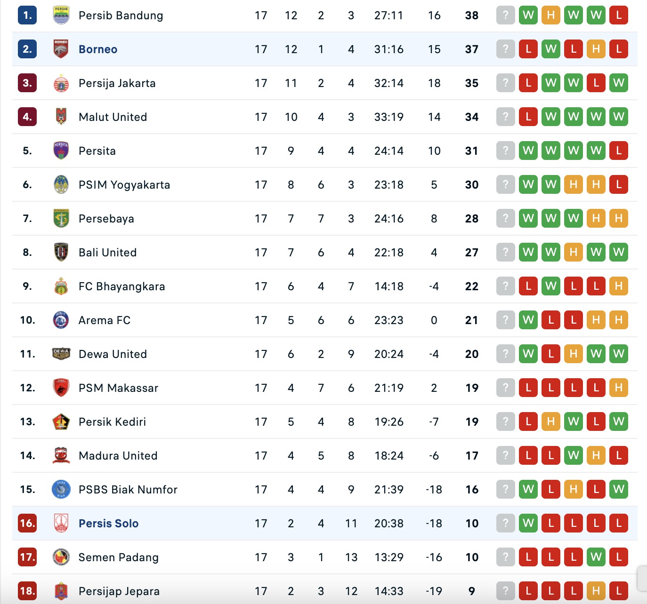Click the green W badge in Dewa United's form
The height and width of the screenshot is (604, 647).
(x=528, y=354)
